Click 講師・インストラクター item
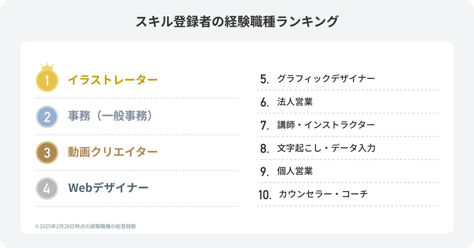The height and width of the screenshot is (248, 474). click(326, 125)
